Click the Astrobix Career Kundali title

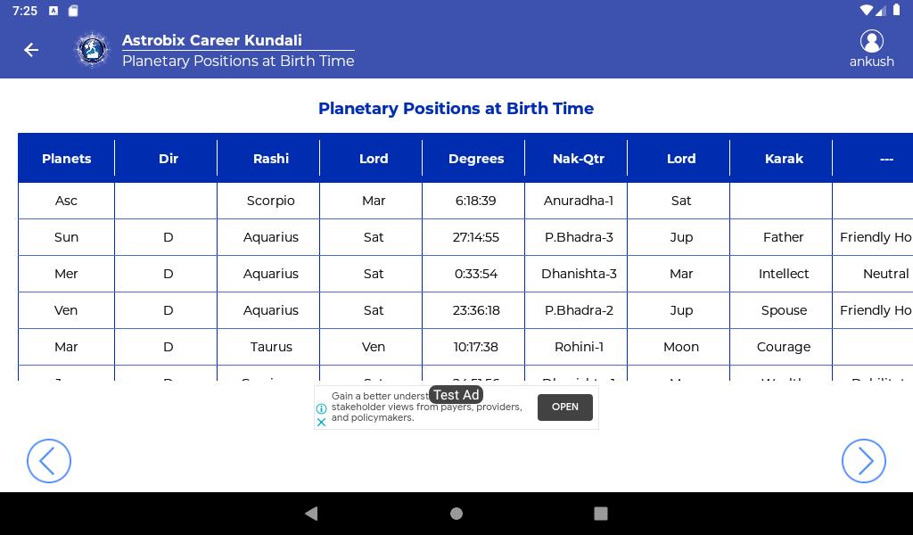[212, 40]
